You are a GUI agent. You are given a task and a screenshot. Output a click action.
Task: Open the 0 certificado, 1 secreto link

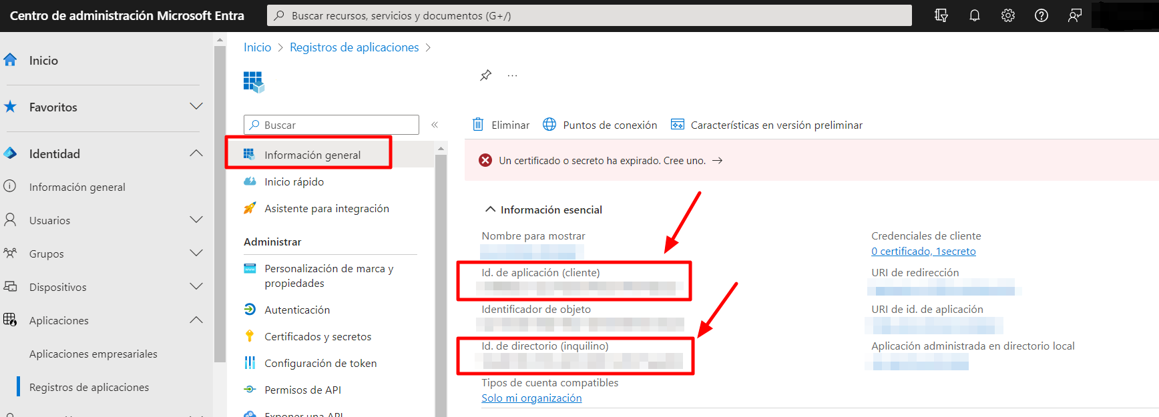tap(923, 252)
